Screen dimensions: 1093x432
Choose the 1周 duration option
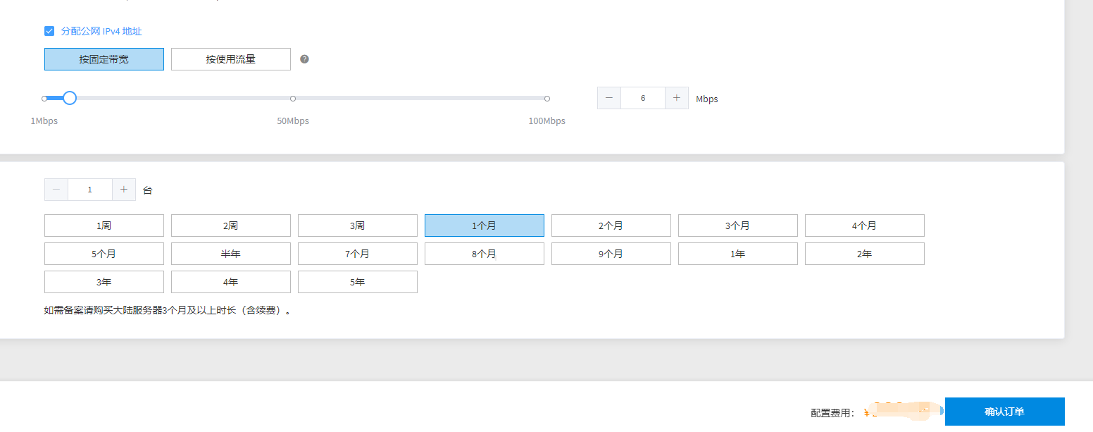click(104, 226)
